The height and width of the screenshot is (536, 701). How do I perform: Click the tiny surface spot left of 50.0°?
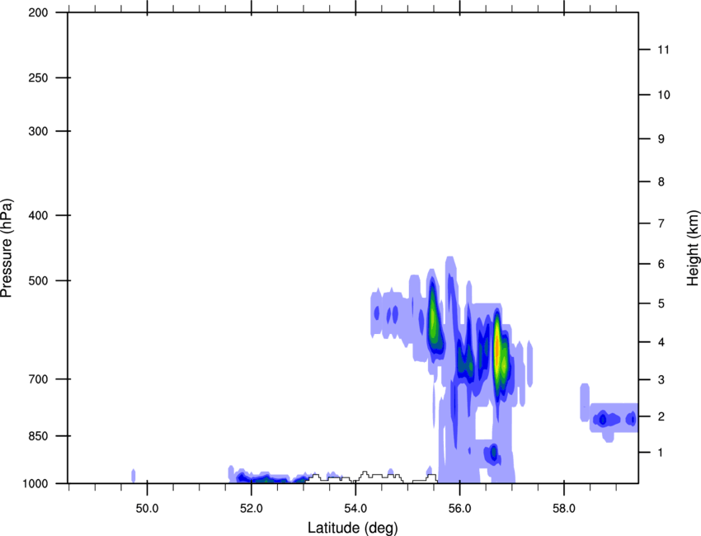tap(133, 475)
